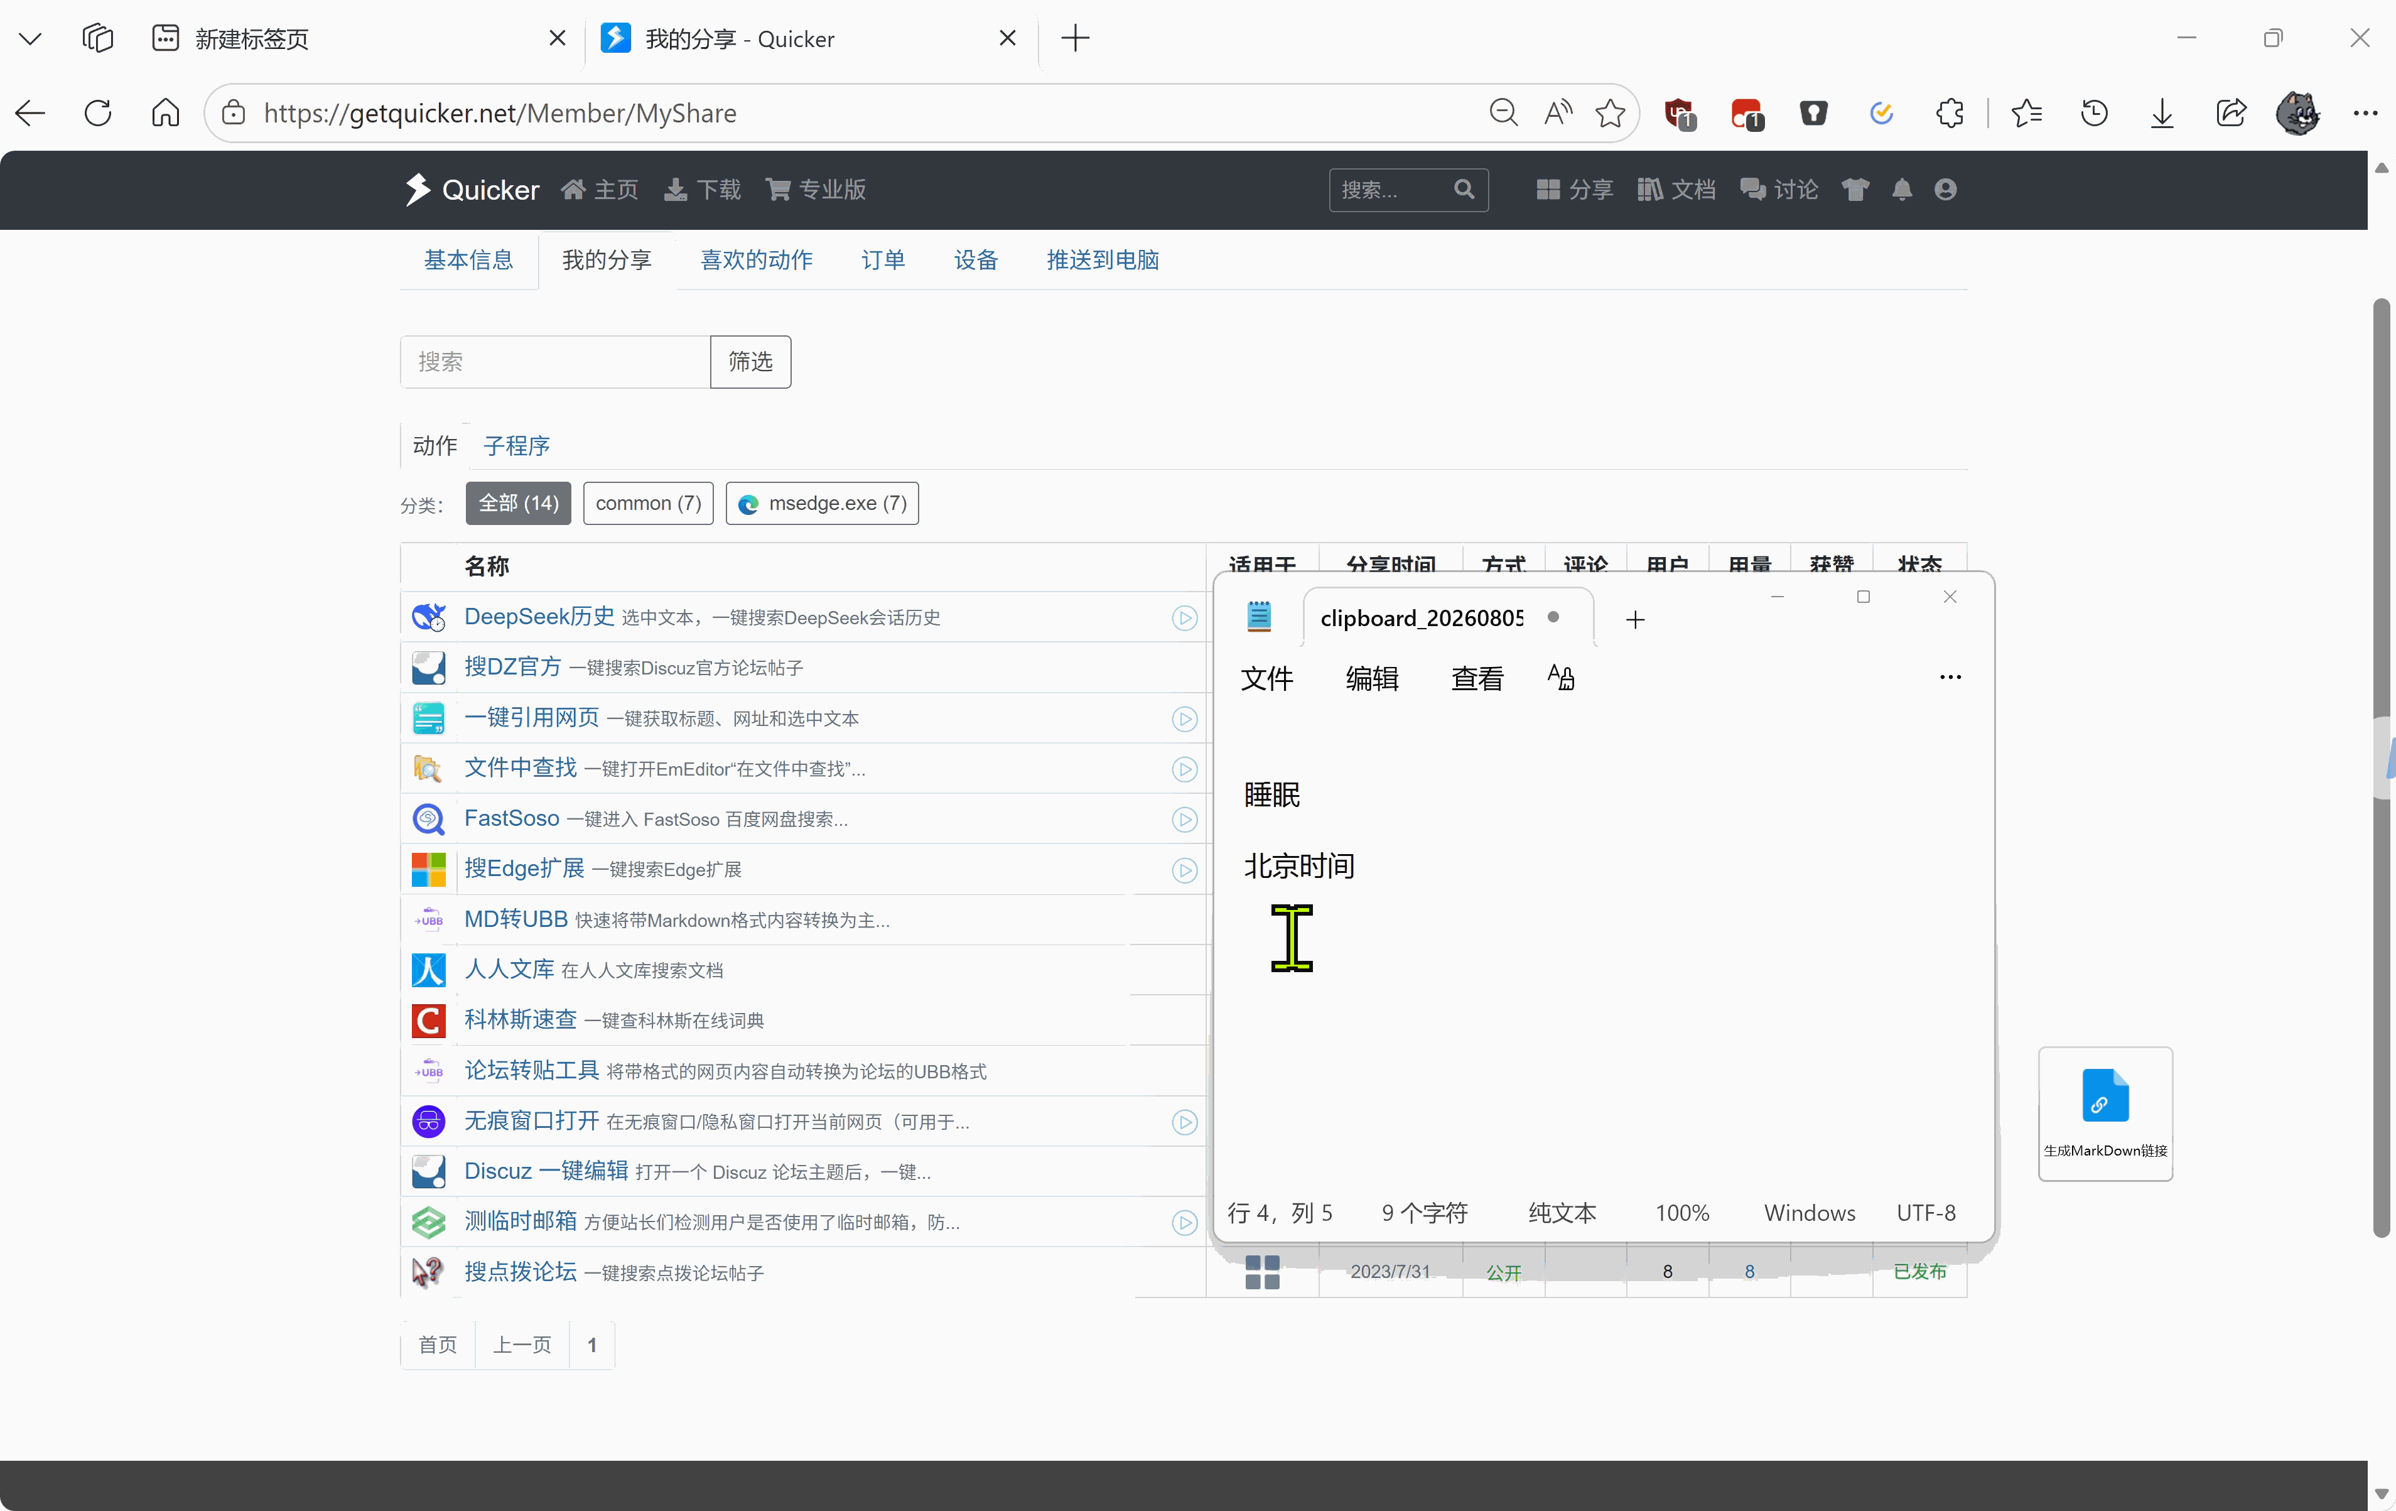Open the tab search dropdown chevron

point(31,38)
